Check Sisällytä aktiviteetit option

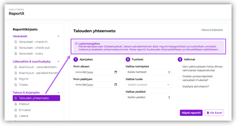[179, 86]
